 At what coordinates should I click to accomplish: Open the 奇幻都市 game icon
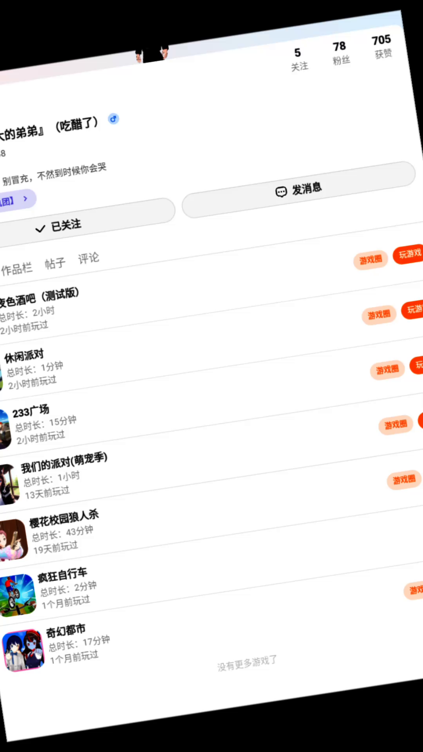coord(23,650)
